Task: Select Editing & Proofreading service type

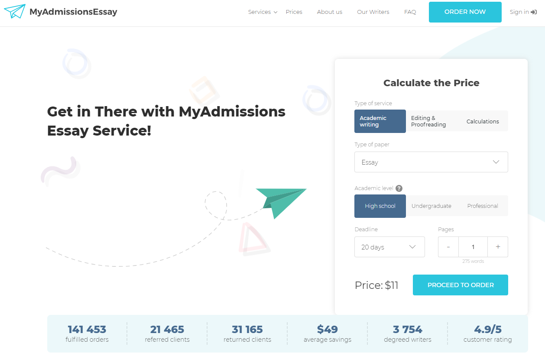Action: (431, 121)
